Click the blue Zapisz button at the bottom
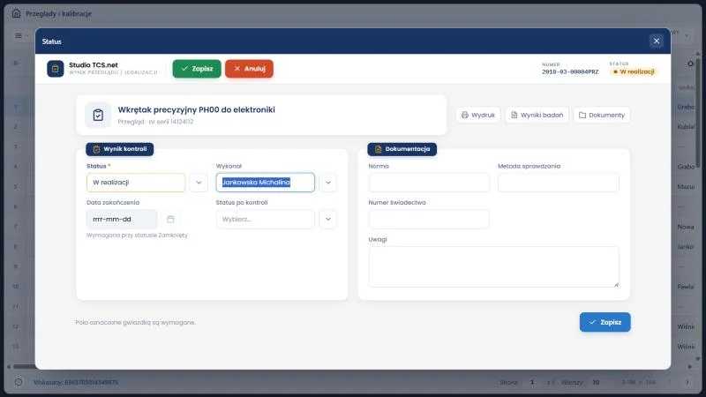706x397 pixels. tap(605, 322)
